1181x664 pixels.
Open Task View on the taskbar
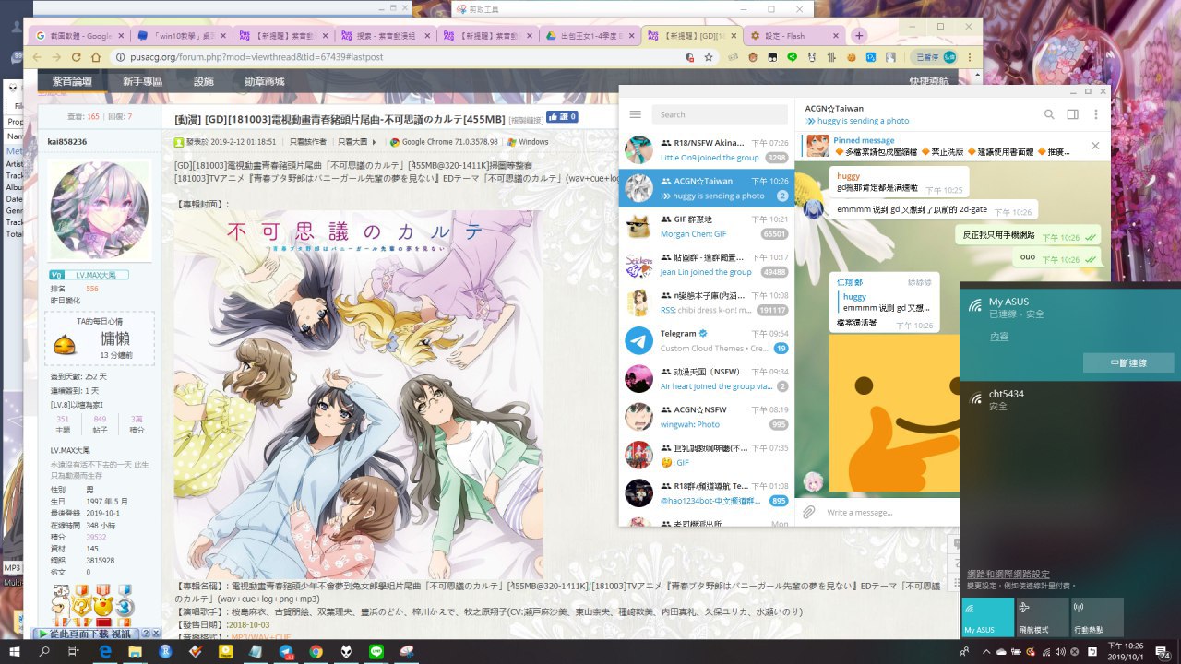74,651
